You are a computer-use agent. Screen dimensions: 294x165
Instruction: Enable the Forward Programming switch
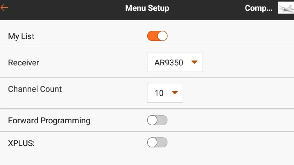[157, 120]
